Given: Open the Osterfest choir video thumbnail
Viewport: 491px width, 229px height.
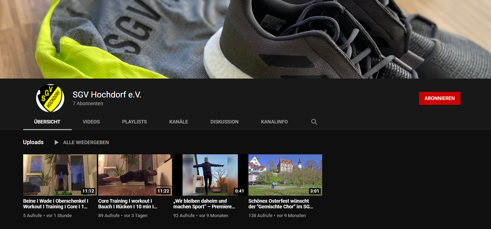Looking at the screenshot, I should pos(285,175).
